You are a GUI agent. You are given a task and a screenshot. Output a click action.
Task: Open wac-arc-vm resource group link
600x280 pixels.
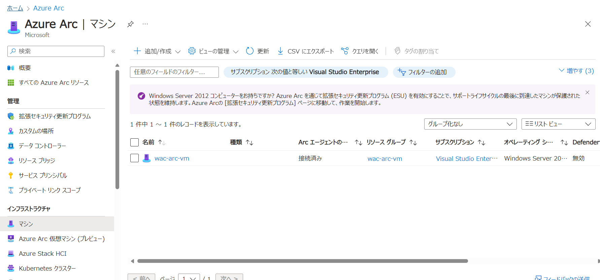[x=385, y=159]
